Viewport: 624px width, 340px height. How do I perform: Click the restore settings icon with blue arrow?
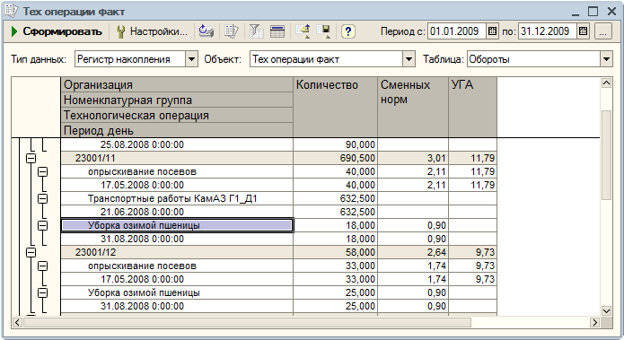click(207, 31)
